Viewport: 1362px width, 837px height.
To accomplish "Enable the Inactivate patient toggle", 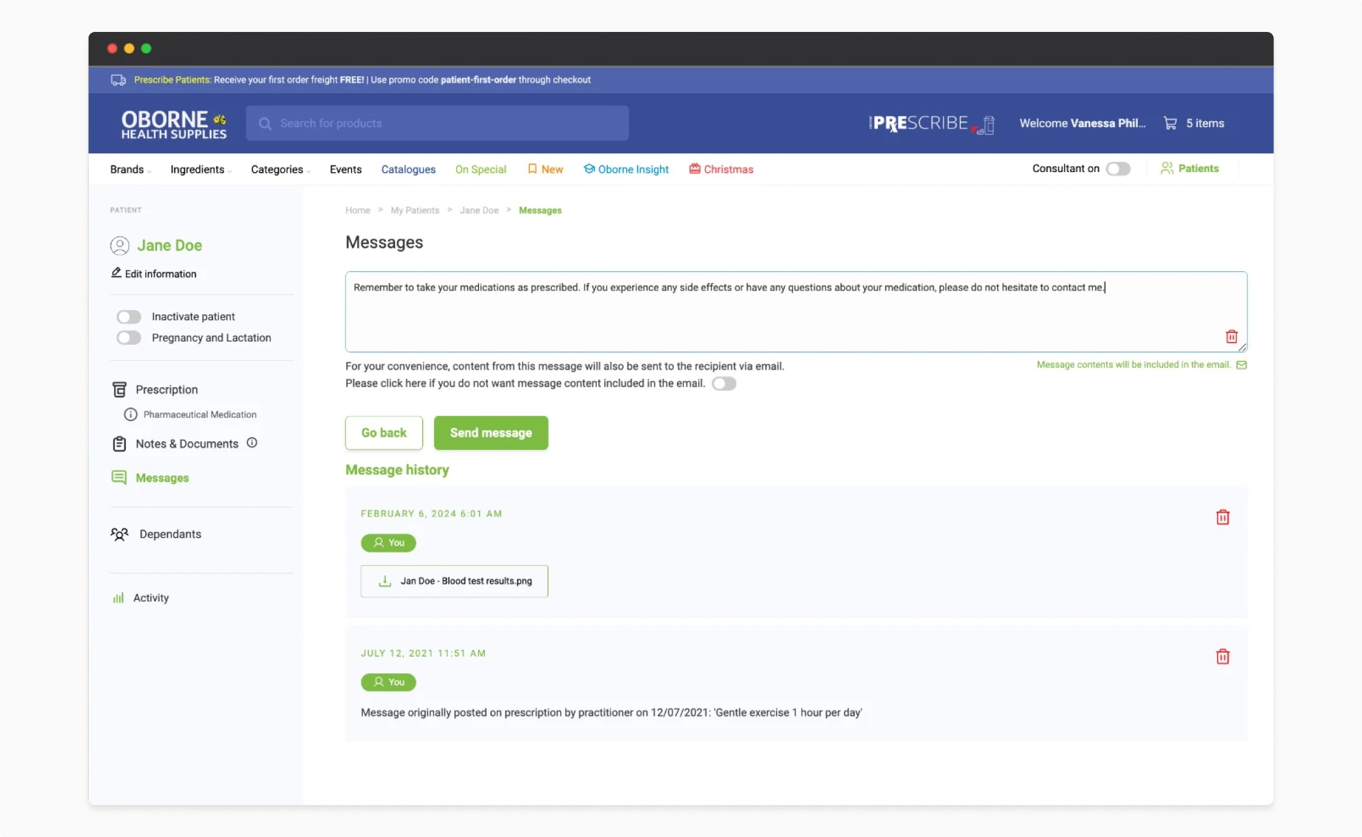I will tap(128, 316).
